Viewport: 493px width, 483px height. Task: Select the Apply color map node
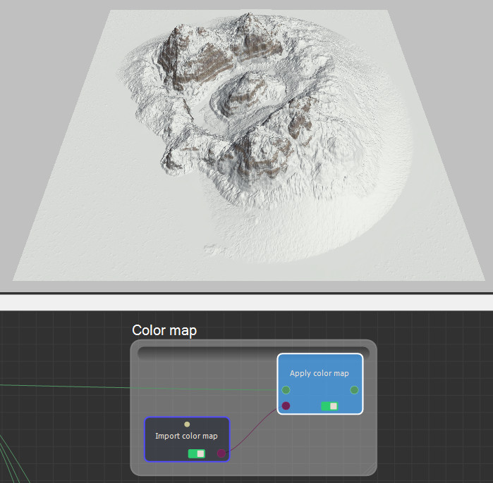319,373
